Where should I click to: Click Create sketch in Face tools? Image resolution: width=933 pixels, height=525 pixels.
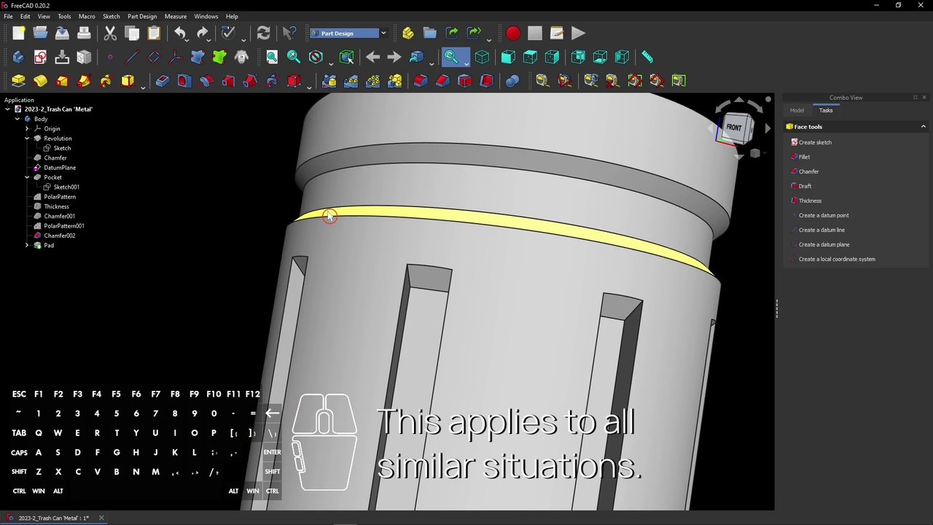tap(815, 142)
